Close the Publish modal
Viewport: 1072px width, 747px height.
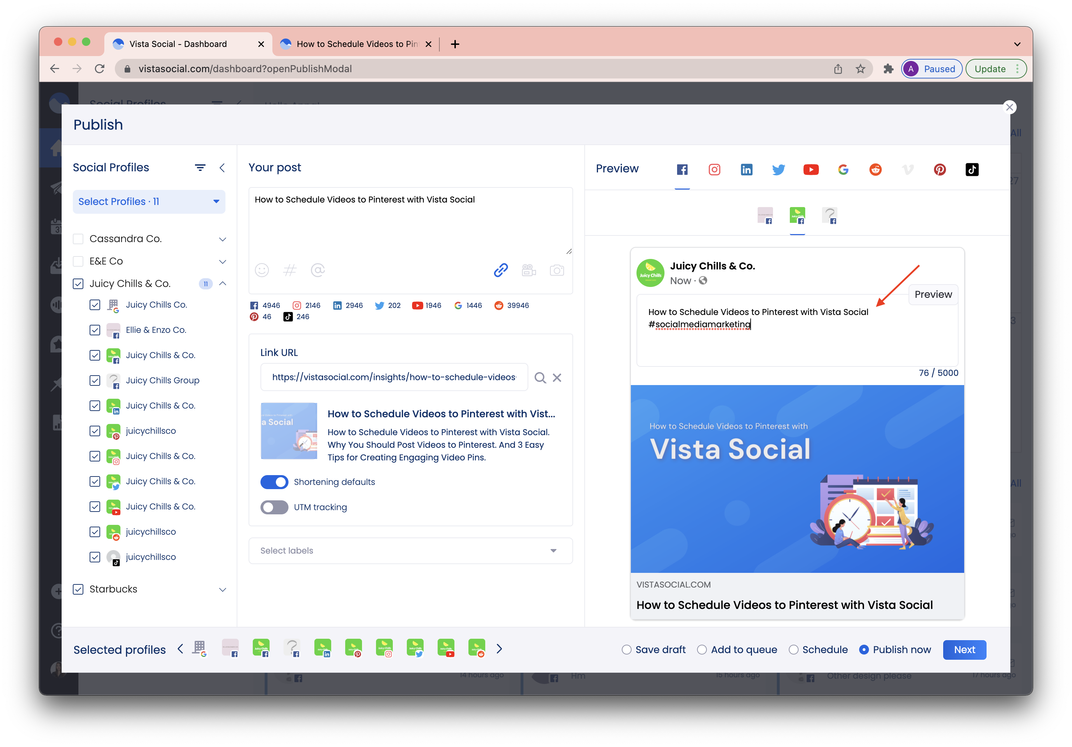tap(1010, 107)
